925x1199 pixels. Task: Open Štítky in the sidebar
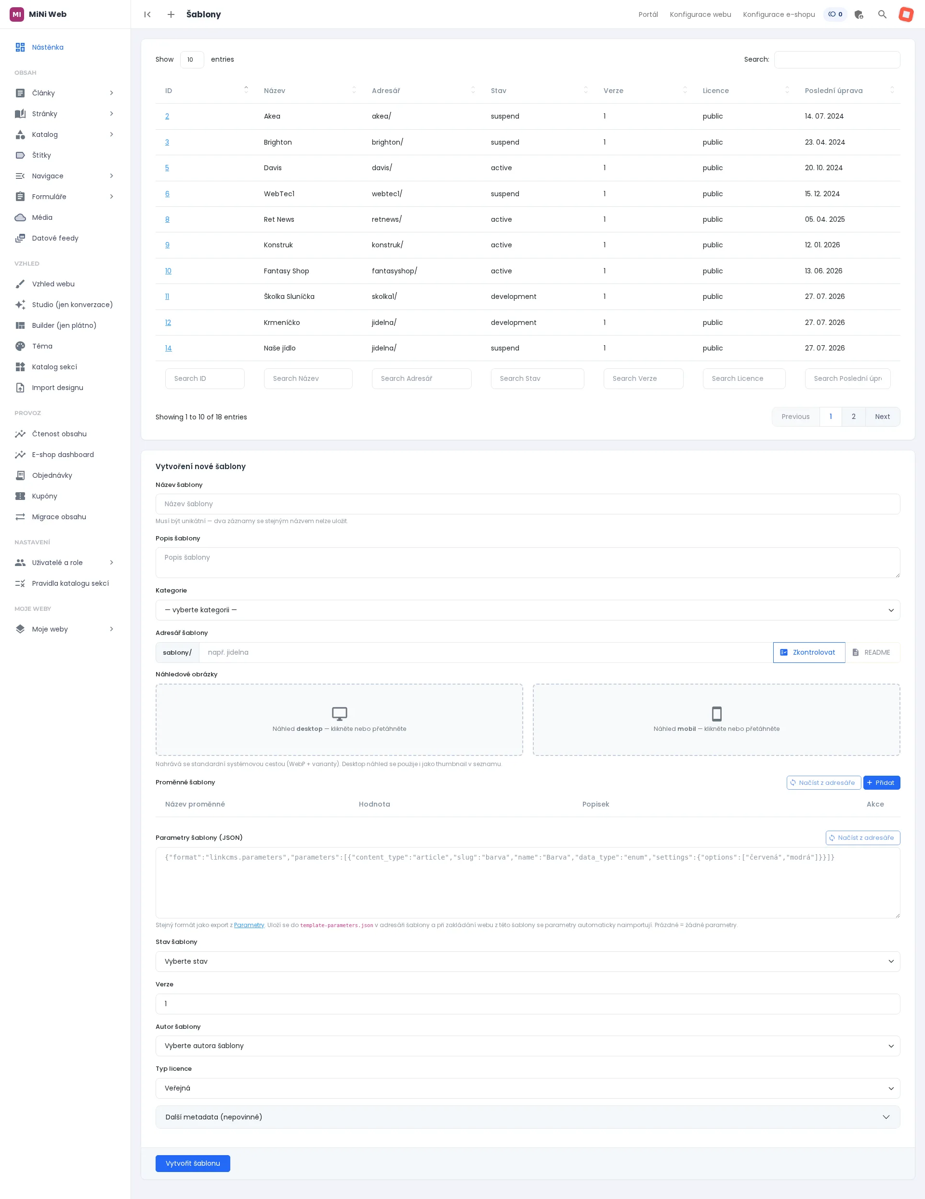(x=66, y=155)
